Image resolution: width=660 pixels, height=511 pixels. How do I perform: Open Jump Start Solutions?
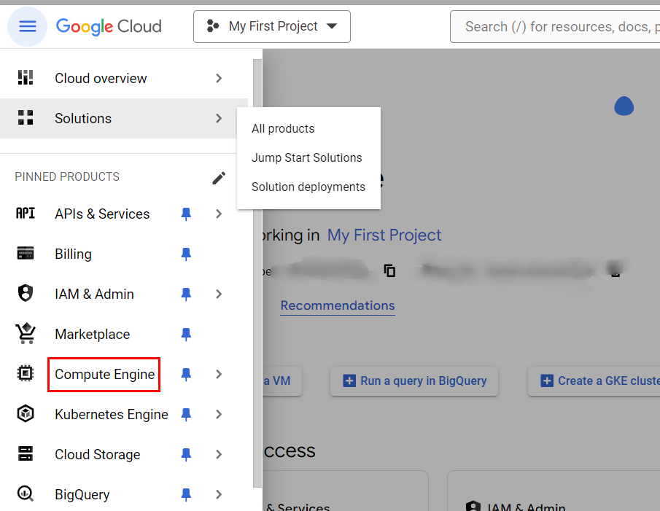pyautogui.click(x=306, y=157)
